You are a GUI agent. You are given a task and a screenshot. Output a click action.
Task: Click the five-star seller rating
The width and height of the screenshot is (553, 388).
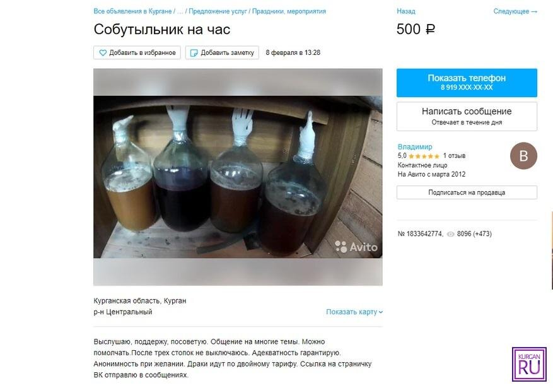tap(424, 156)
